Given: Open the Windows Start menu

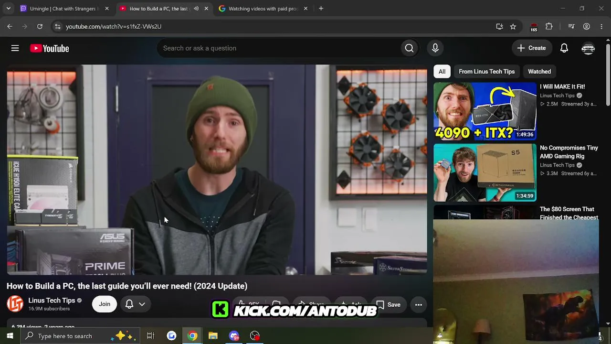Looking at the screenshot, I should click(x=10, y=336).
